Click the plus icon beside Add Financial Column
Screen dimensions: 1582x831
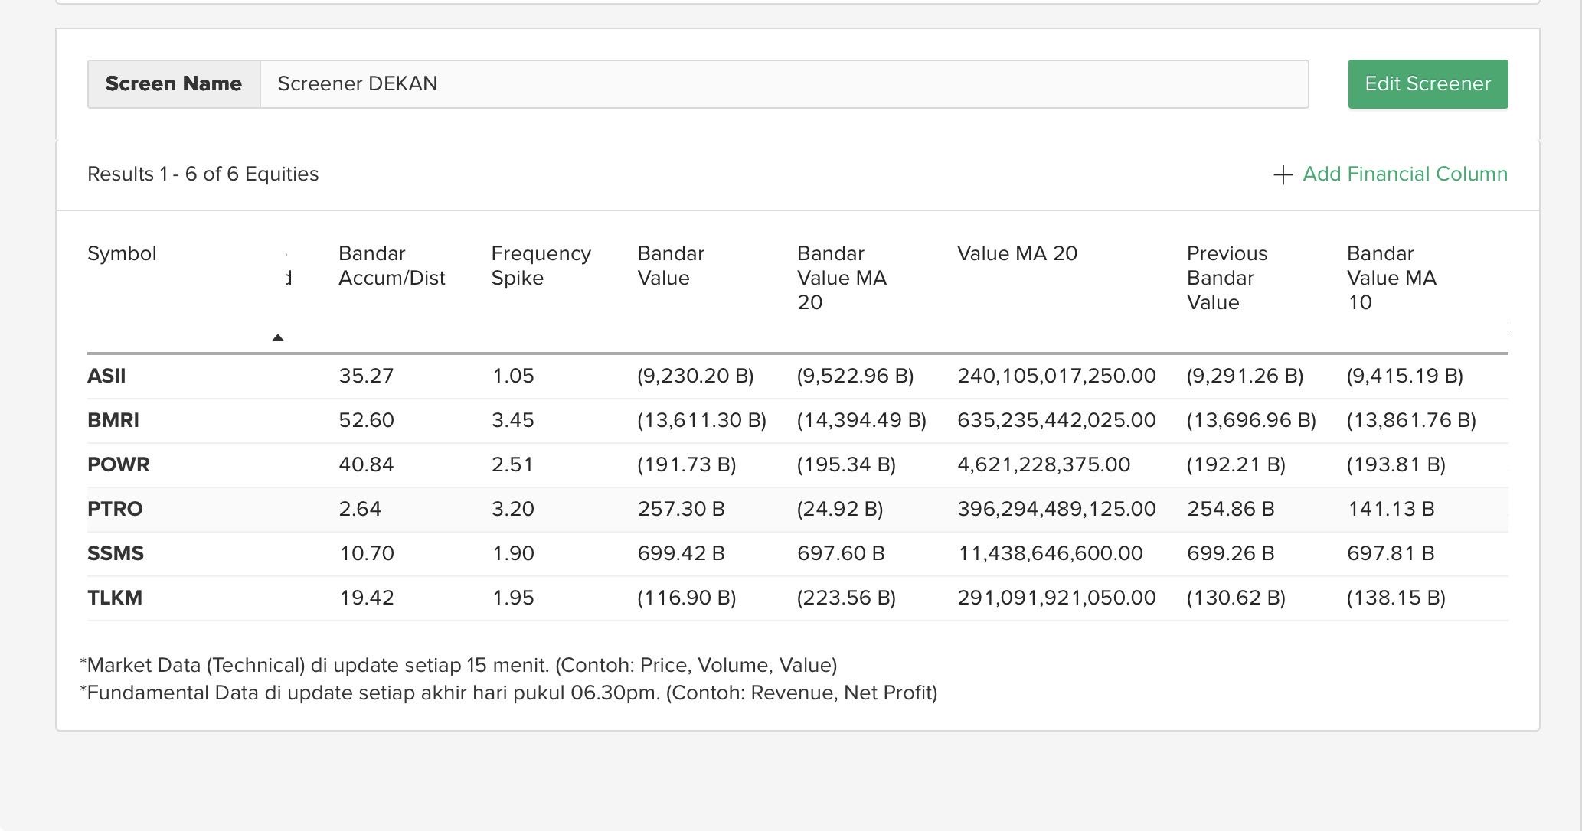(x=1283, y=175)
